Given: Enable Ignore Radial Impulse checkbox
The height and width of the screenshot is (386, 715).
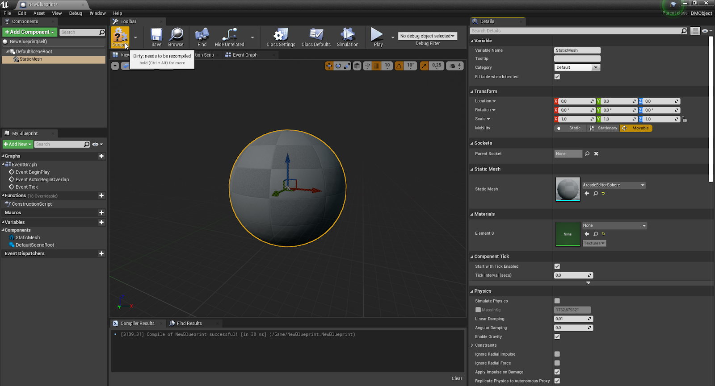Looking at the screenshot, I should pyautogui.click(x=557, y=354).
